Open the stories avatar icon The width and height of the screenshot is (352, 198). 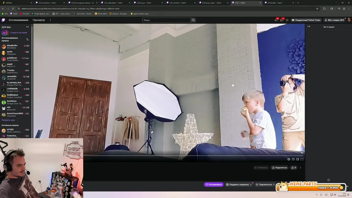[x=5, y=33]
